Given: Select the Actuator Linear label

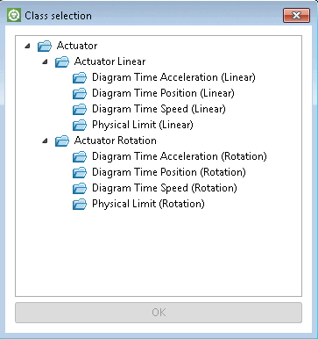Looking at the screenshot, I should click(x=110, y=61).
